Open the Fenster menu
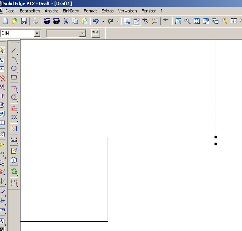242x231 pixels. (x=148, y=11)
